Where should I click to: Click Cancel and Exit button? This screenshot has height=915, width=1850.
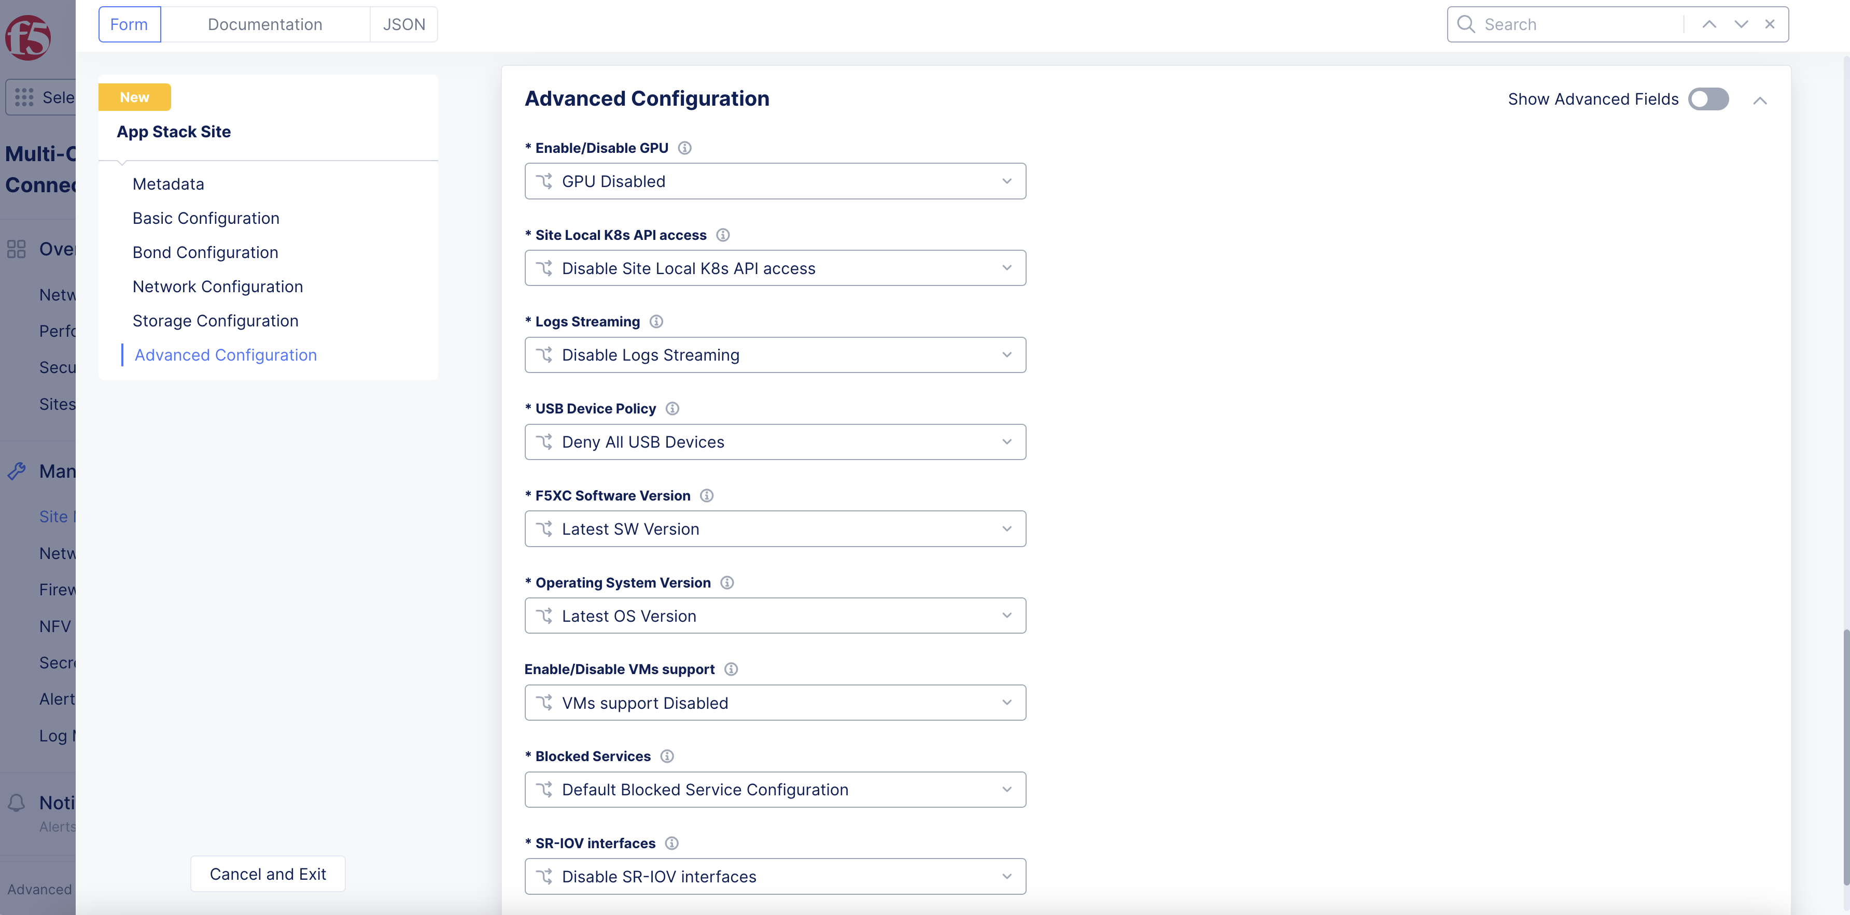[267, 874]
